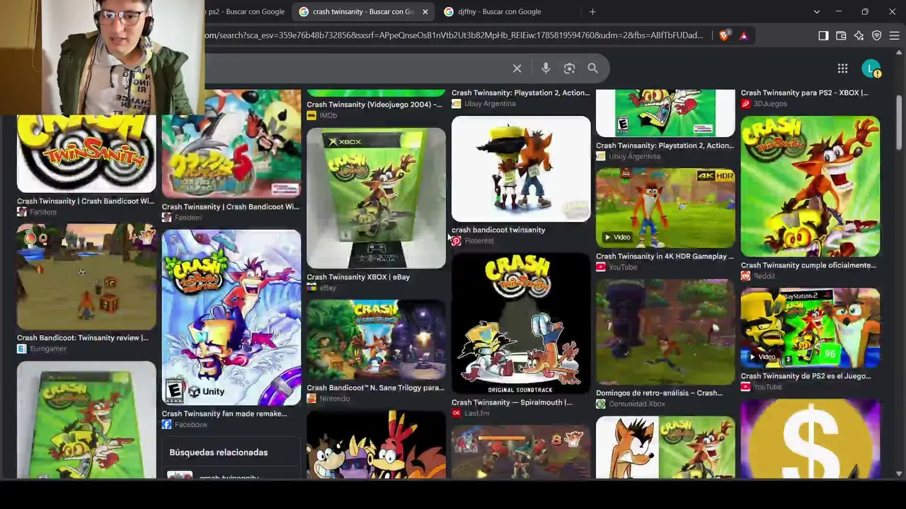
Task: Click the magnifier search button
Action: 592,69
